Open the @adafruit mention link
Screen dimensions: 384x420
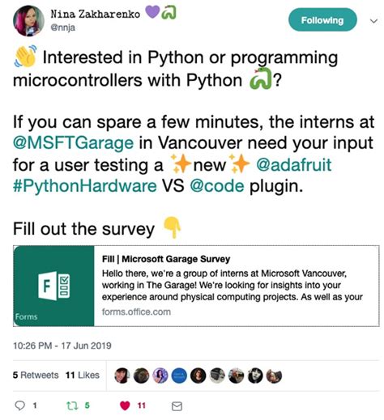[x=293, y=164]
